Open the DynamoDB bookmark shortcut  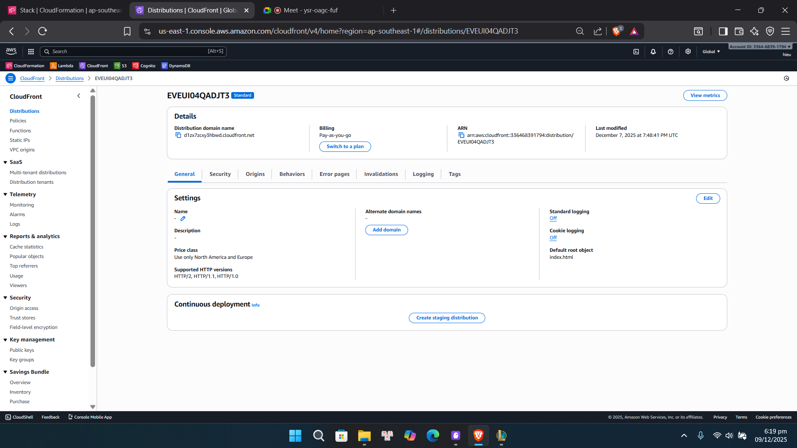click(176, 66)
